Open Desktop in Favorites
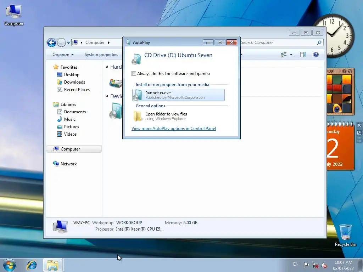Viewport: 363px width, 272px height. 72,75
